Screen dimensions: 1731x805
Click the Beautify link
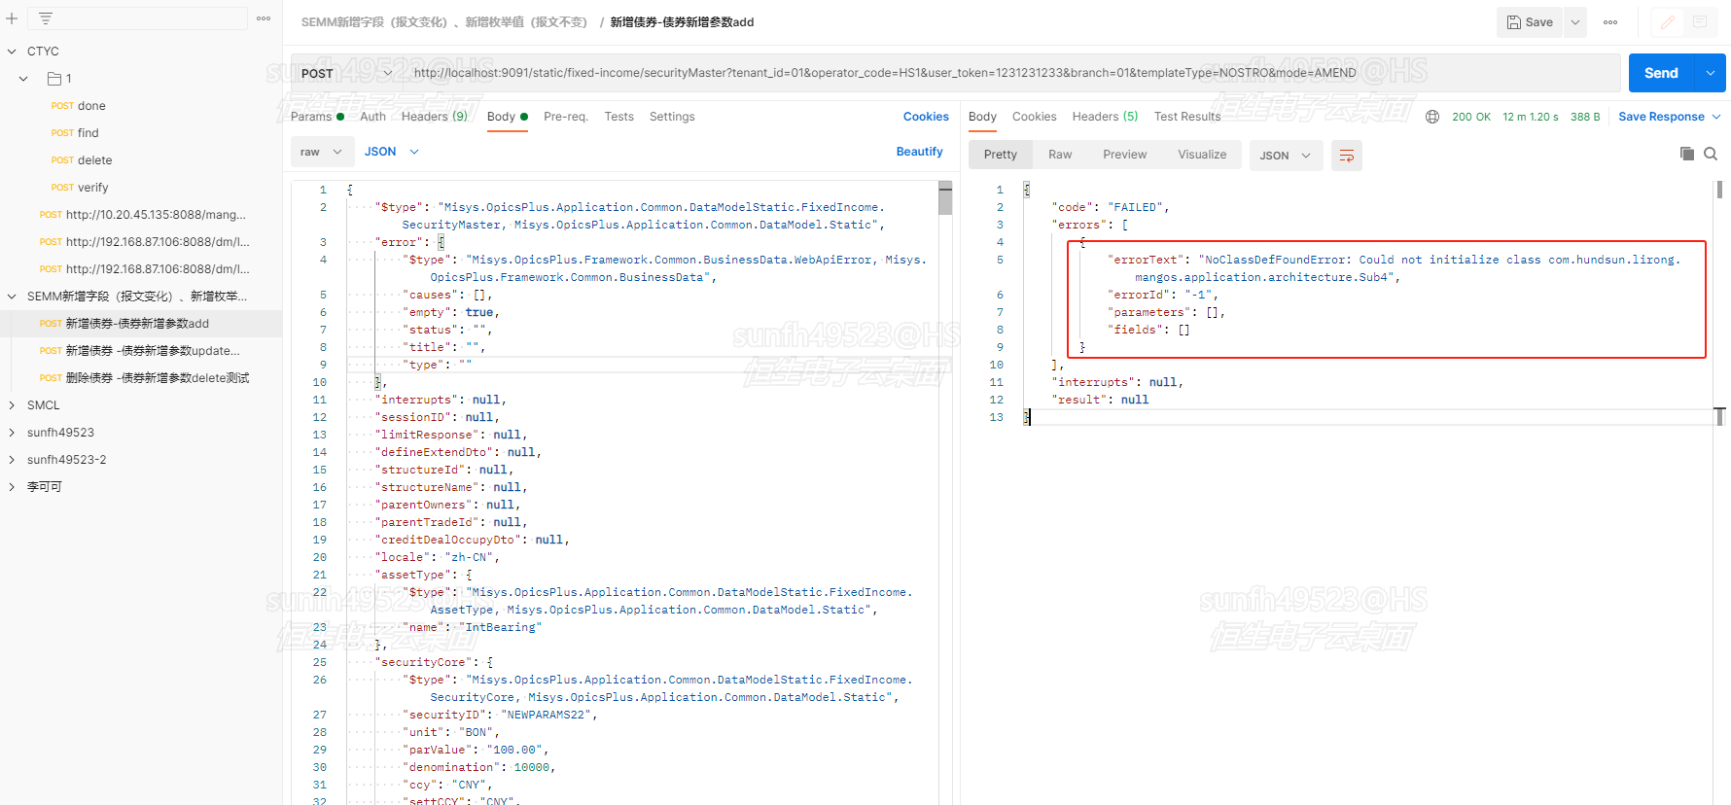919,152
